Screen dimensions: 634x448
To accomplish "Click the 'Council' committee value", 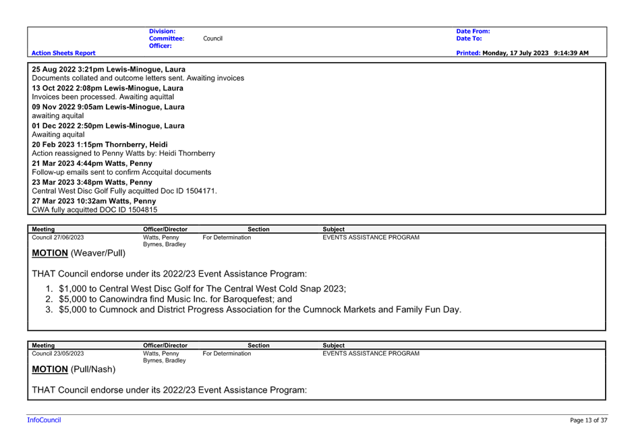I will [212, 38].
